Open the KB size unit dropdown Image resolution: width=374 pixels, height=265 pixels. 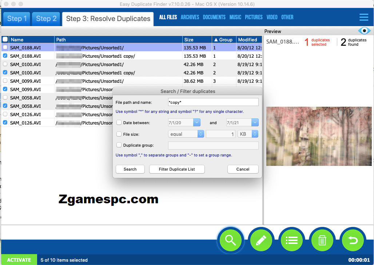[248, 134]
